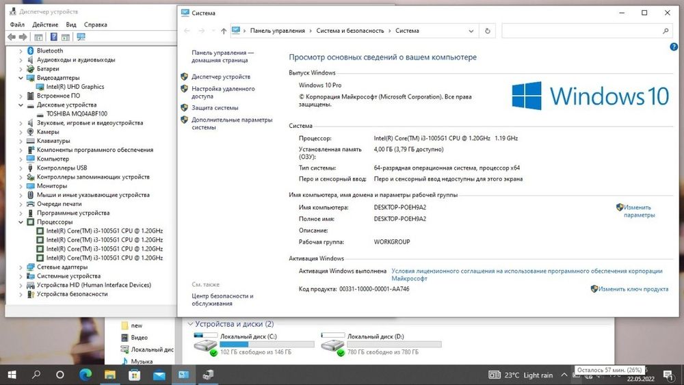Select Системные устройства row
The image size is (684, 385).
[68, 276]
